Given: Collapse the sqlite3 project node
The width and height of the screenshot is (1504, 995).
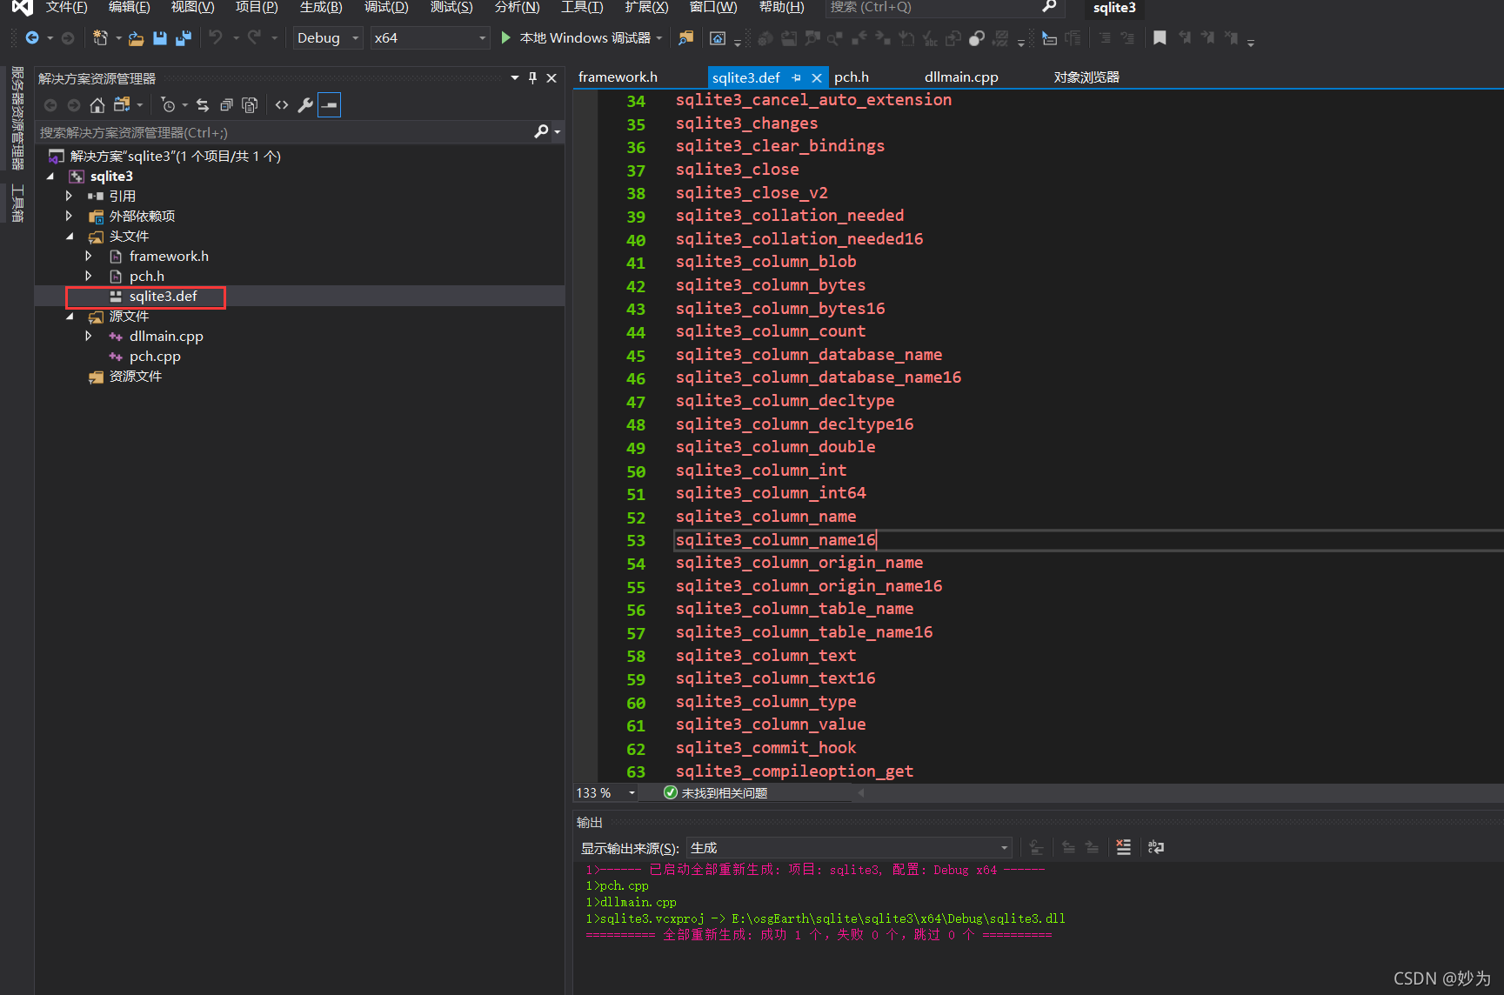Looking at the screenshot, I should coord(50,177).
